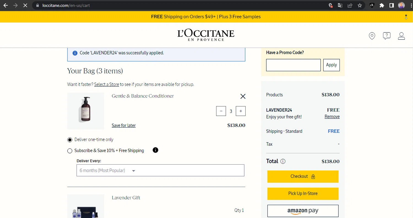413x218 pixels.
Task: Open the Subscribe & Save info icon
Action: point(155,150)
